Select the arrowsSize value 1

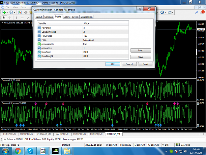tap(105, 48)
